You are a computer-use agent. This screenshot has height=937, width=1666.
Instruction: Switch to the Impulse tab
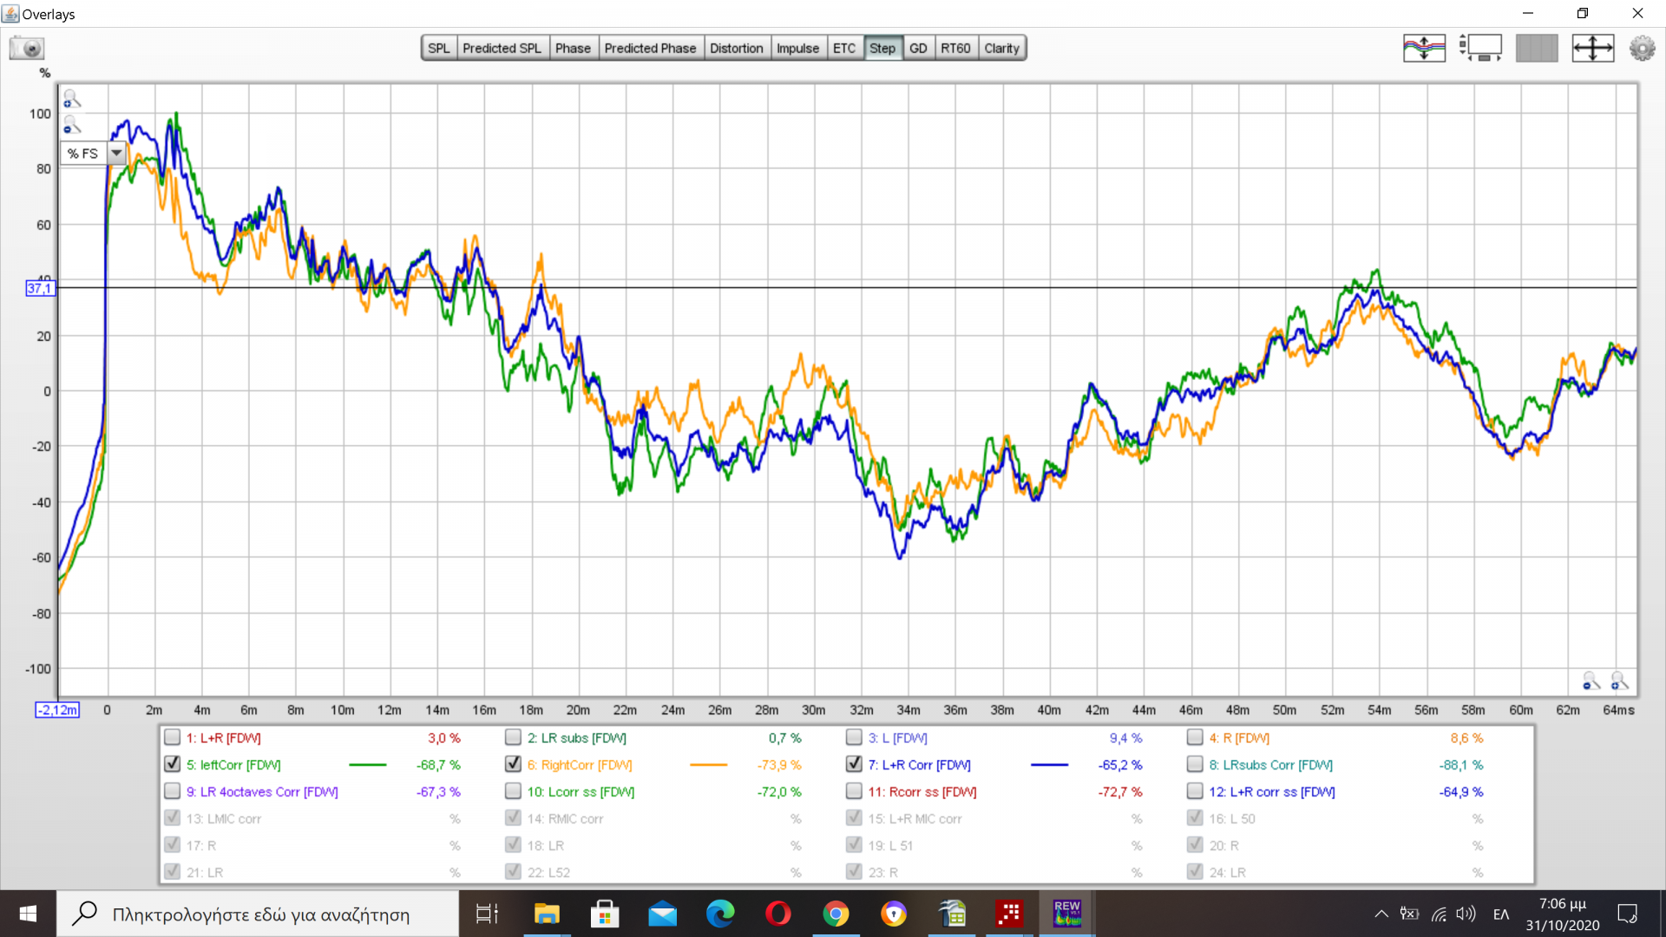point(797,48)
